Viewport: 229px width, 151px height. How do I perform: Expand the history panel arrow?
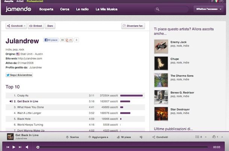(x=222, y=137)
